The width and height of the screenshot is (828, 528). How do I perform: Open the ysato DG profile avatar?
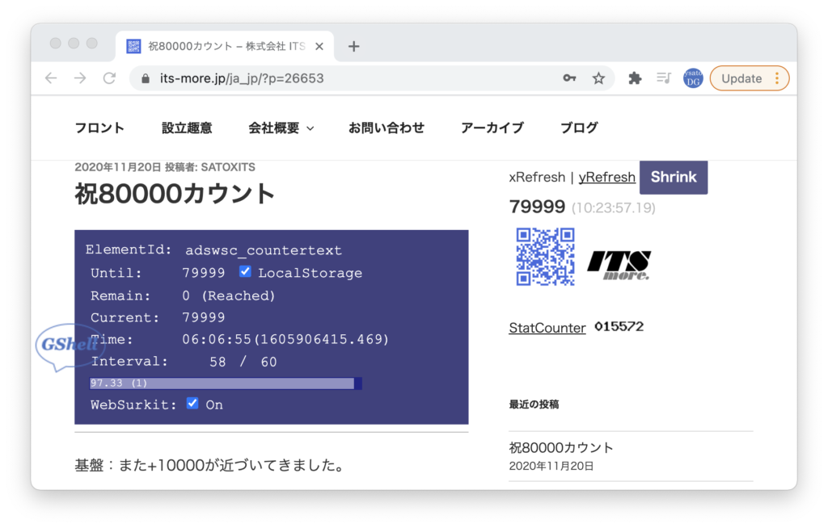pos(693,78)
